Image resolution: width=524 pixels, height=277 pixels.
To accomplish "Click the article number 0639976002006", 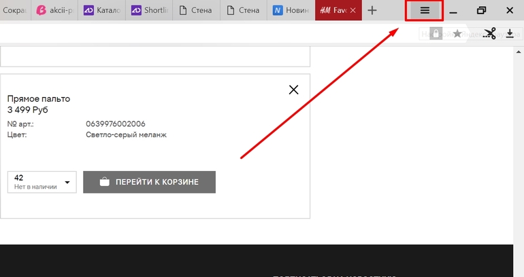I will point(116,124).
